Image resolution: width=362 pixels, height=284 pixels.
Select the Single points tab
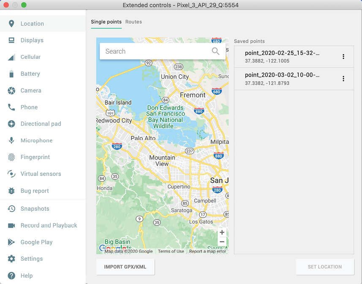[106, 22]
